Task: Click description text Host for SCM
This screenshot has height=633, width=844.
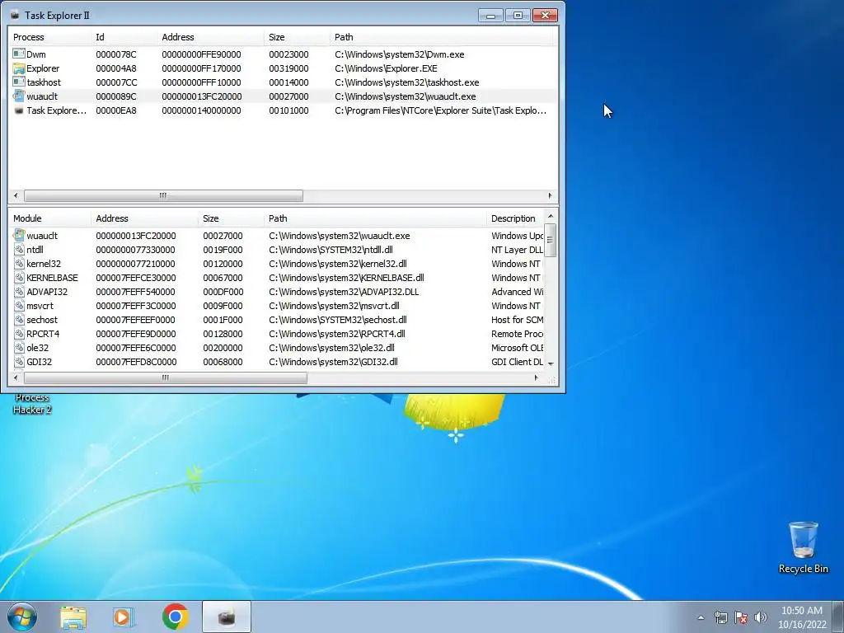Action: 518,320
